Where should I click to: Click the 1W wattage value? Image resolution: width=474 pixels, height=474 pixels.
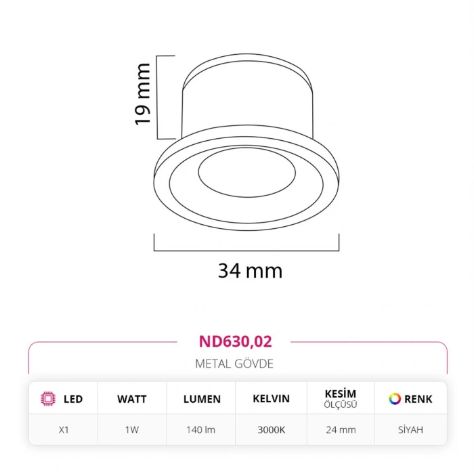(x=131, y=429)
